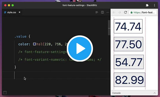The image size is (160, 97).
Task: Click the font-feature-settings comment line
Action: point(43,52)
